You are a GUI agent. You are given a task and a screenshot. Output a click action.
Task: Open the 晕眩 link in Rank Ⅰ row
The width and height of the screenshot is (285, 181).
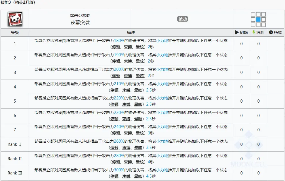[x=138, y=147]
